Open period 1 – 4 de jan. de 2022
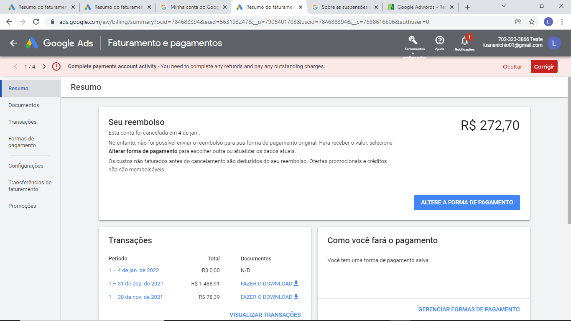Screen dimensions: 571x321 pyautogui.click(x=134, y=270)
